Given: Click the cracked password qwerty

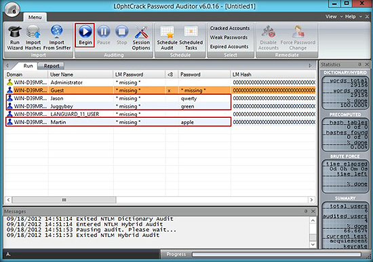Looking at the screenshot, I should (x=189, y=98).
